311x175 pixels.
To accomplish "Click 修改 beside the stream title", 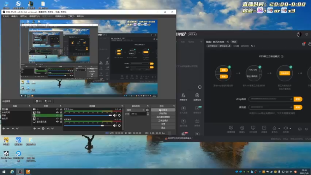I will pos(234,42).
